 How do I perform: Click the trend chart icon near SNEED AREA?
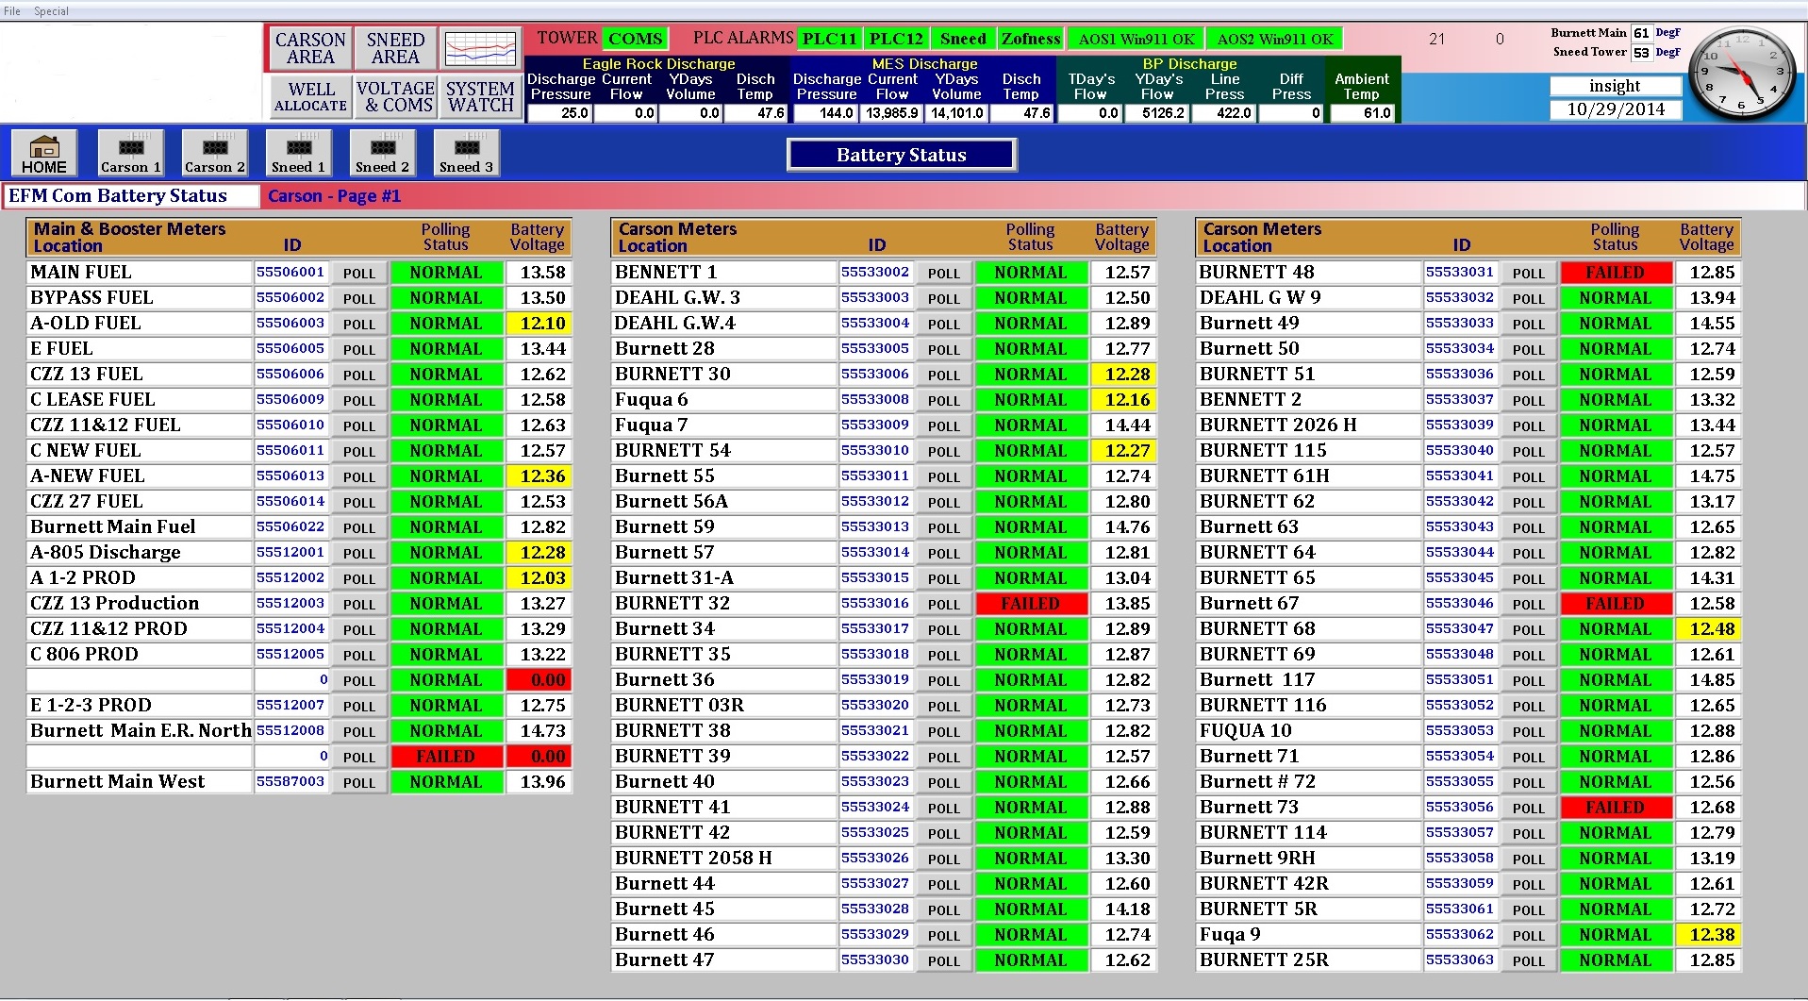coord(480,48)
